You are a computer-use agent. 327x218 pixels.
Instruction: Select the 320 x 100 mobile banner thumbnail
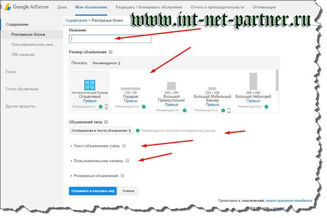coord(212,89)
